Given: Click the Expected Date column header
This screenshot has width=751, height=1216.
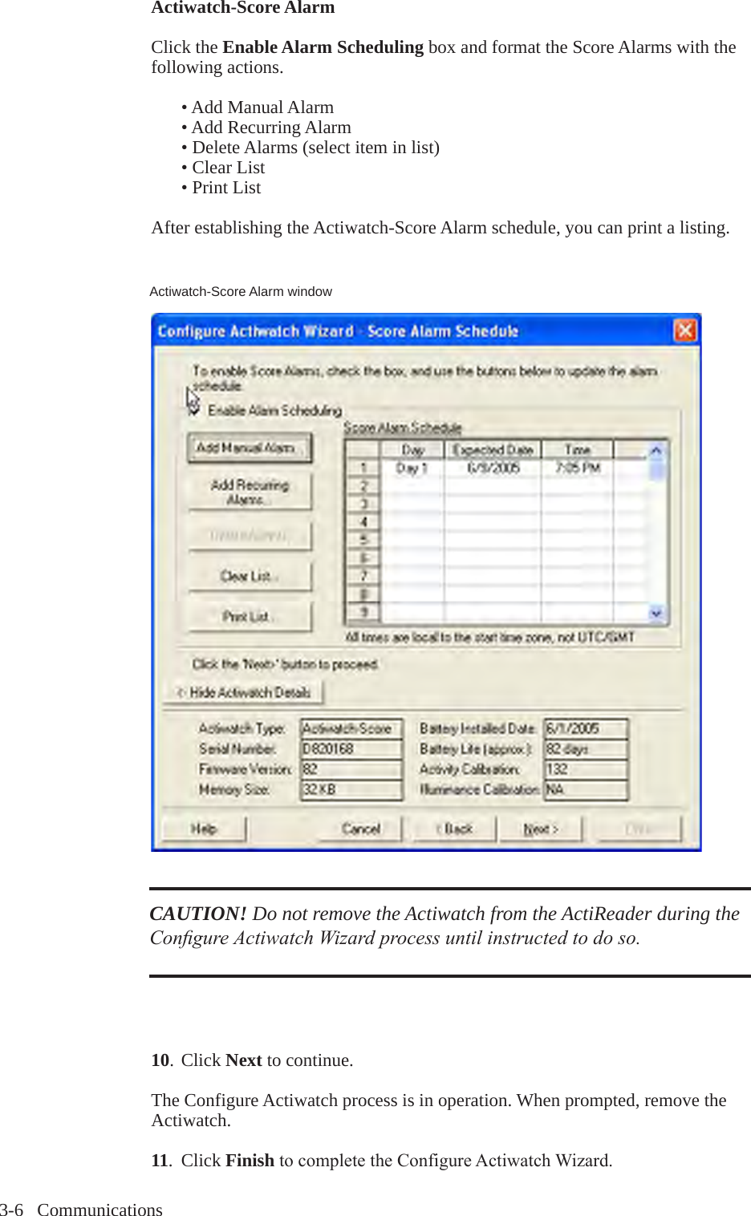Looking at the screenshot, I should (494, 450).
